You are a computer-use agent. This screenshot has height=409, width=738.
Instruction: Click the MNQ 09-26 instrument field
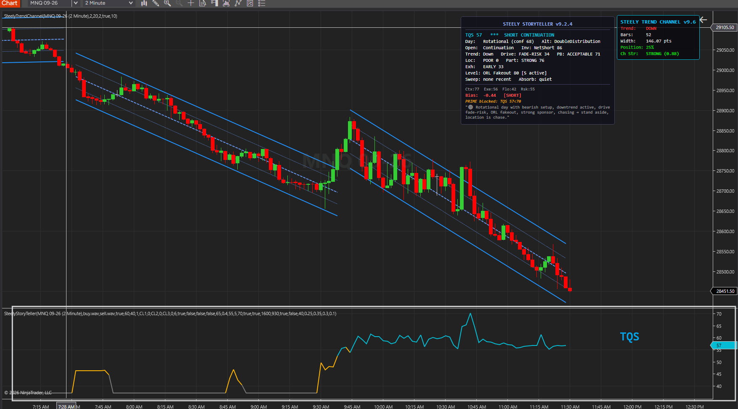pos(50,3)
